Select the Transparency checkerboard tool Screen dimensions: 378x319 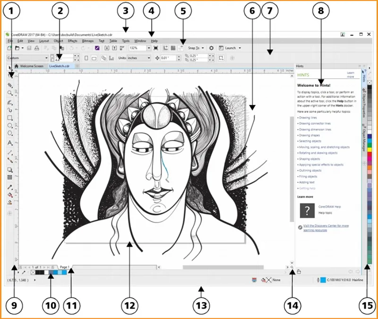click(x=10, y=177)
